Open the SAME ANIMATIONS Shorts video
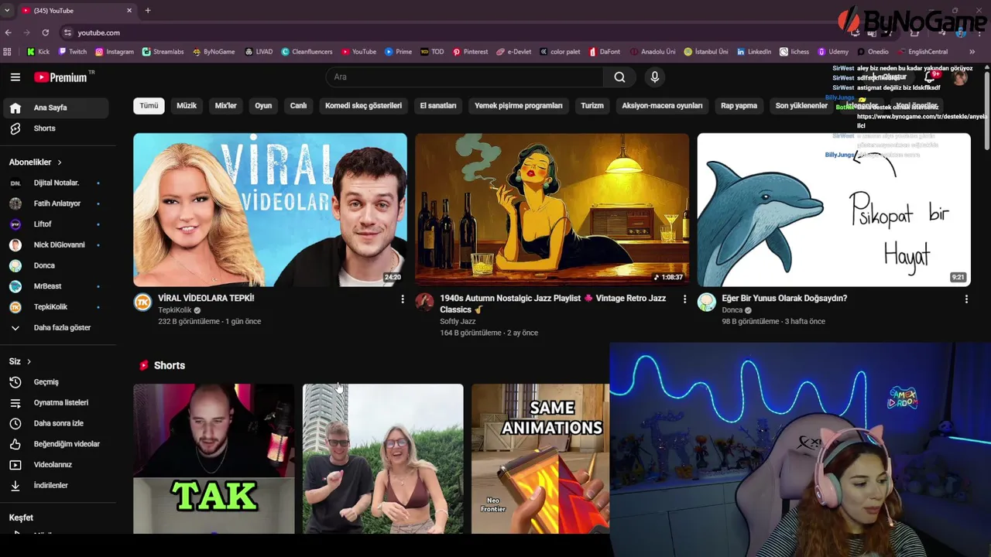This screenshot has height=557, width=991. point(540,459)
